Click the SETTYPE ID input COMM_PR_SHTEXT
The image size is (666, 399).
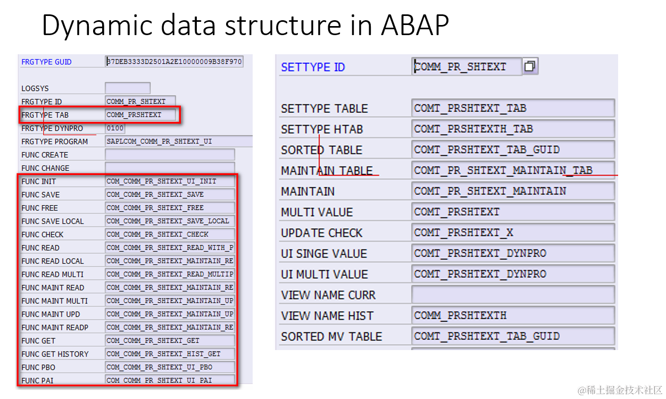(x=467, y=66)
